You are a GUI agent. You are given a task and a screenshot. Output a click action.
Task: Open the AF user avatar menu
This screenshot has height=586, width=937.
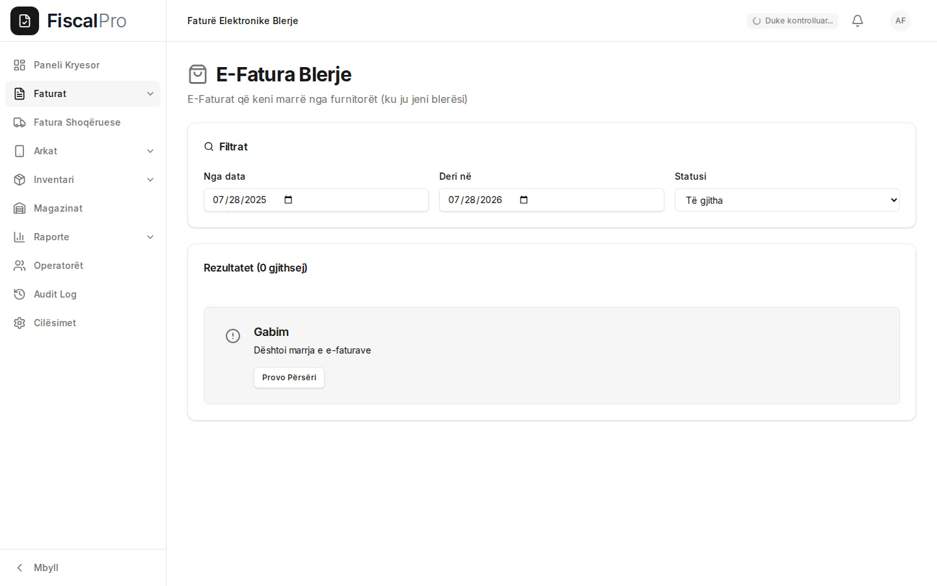click(901, 21)
